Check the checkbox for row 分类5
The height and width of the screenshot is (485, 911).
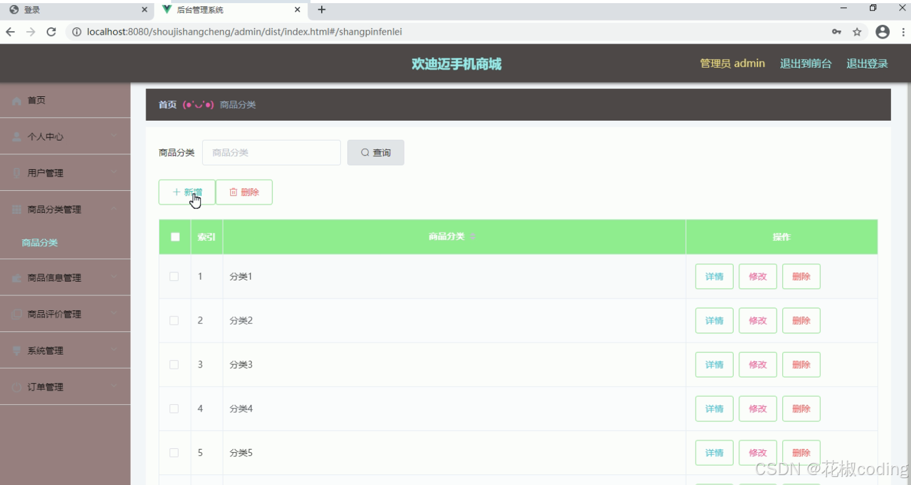[174, 453]
